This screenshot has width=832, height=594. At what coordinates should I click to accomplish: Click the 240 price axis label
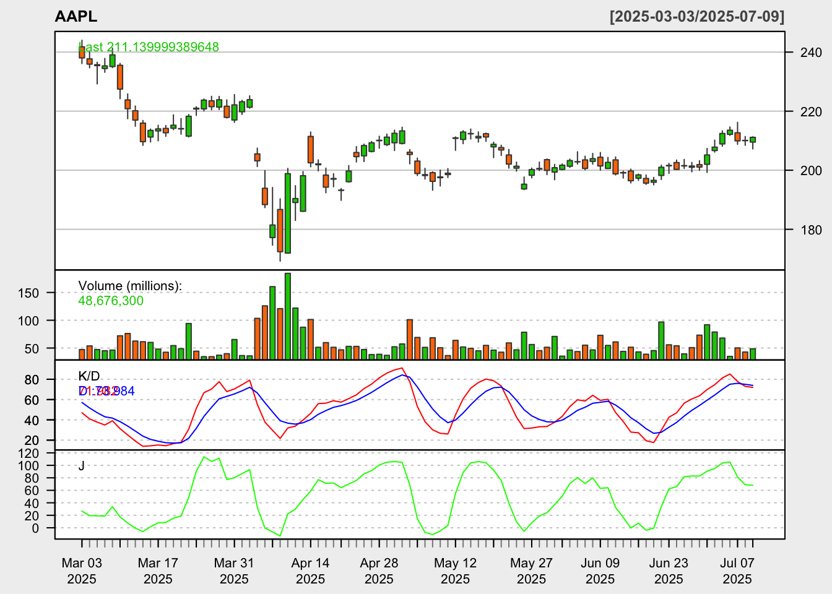pyautogui.click(x=811, y=53)
